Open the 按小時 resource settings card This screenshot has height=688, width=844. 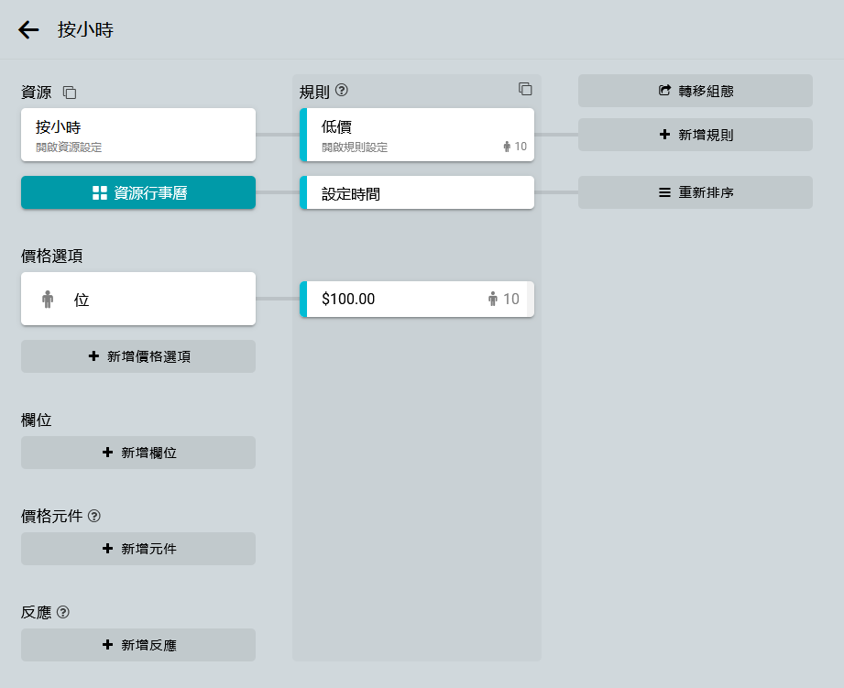(x=138, y=135)
